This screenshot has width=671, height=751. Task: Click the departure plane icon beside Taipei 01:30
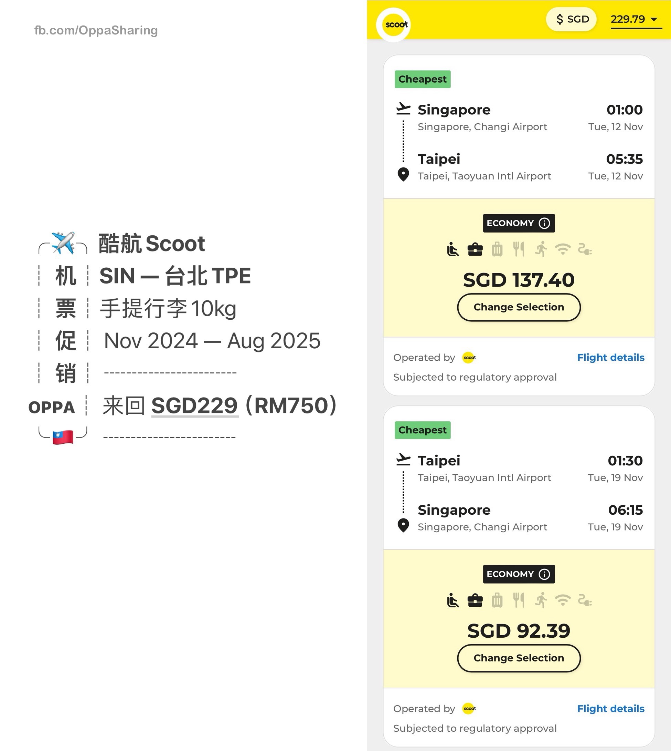pyautogui.click(x=403, y=460)
